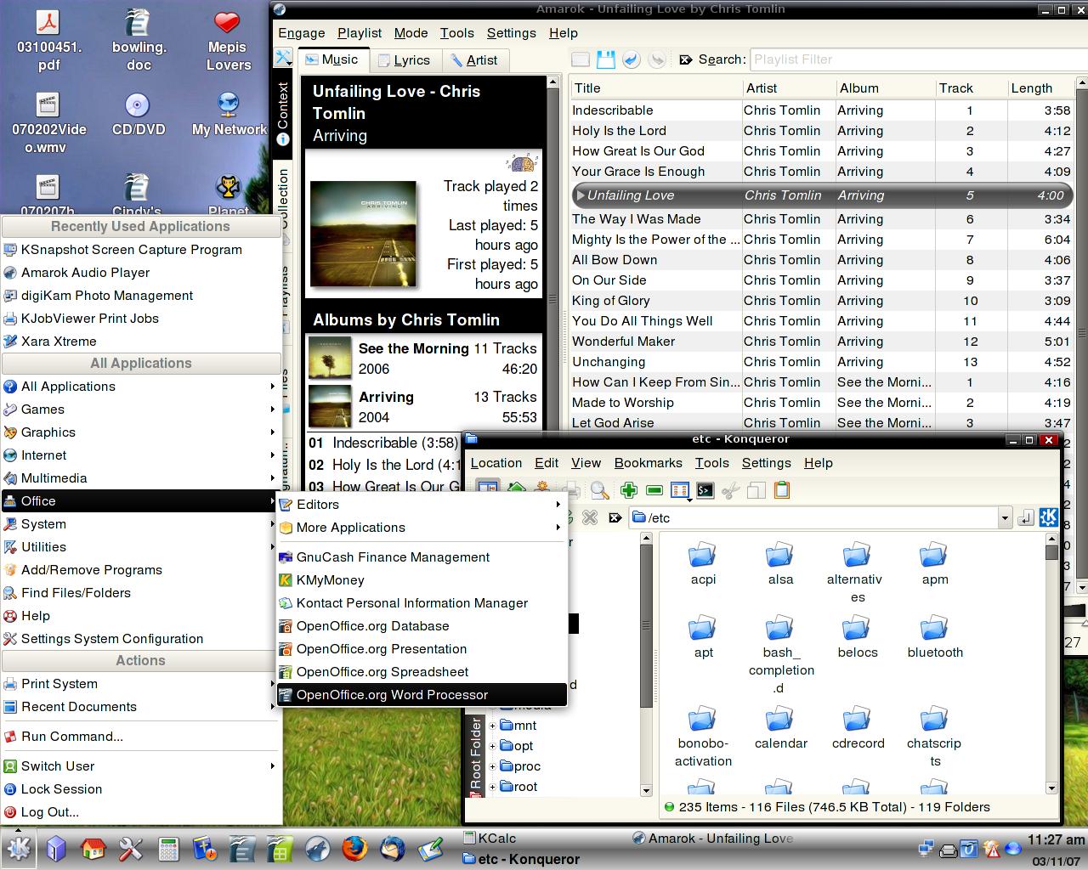The image size is (1088, 870).
Task: Click the Konqueror file view scrollbar
Action: [1051, 664]
